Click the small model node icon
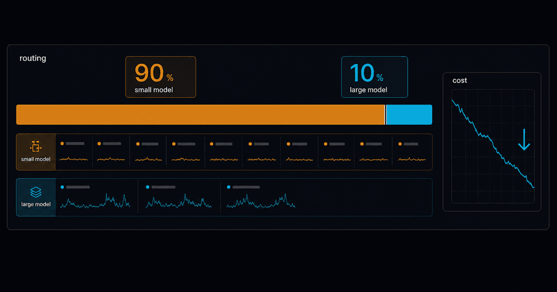Viewport: 557px width, 292px height. coord(36,147)
